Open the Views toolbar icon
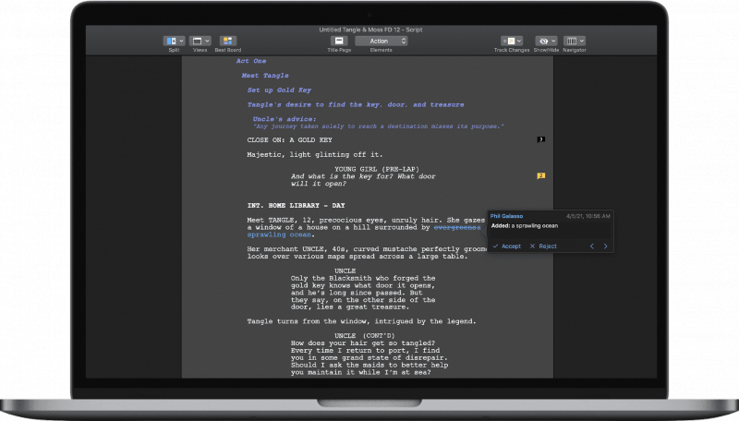 pos(198,42)
